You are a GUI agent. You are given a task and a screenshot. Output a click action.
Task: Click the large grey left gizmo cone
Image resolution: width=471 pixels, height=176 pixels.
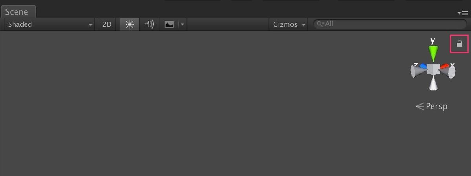(418, 72)
